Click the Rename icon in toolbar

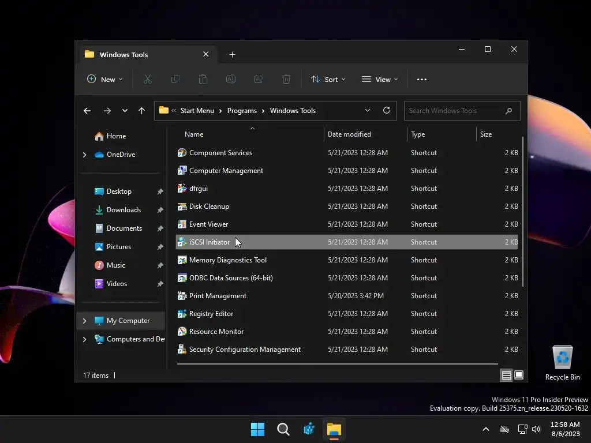(231, 79)
